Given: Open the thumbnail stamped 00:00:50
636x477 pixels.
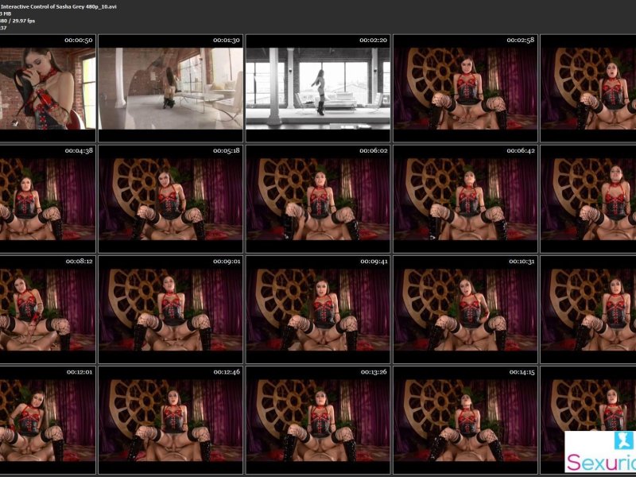Looking at the screenshot, I should coord(48,87).
